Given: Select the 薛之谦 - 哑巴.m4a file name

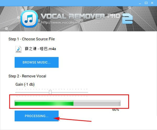Looking at the screenshot, I should (x=40, y=49).
